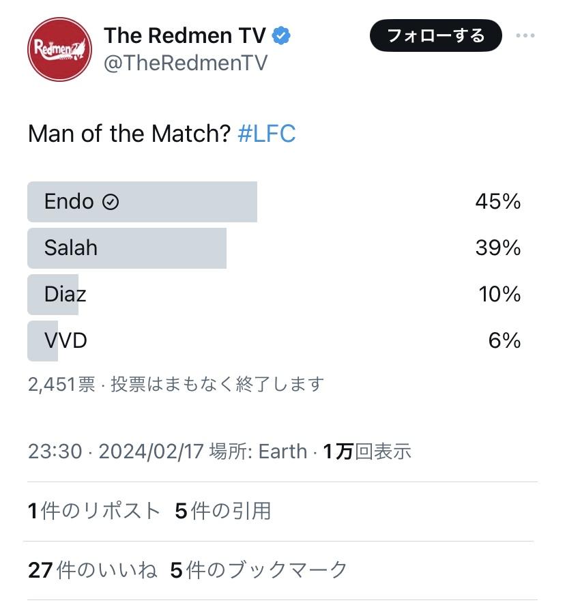Image resolution: width=565 pixels, height=607 pixels.
Task: Click the 45% poll percentage
Action: 498,202
